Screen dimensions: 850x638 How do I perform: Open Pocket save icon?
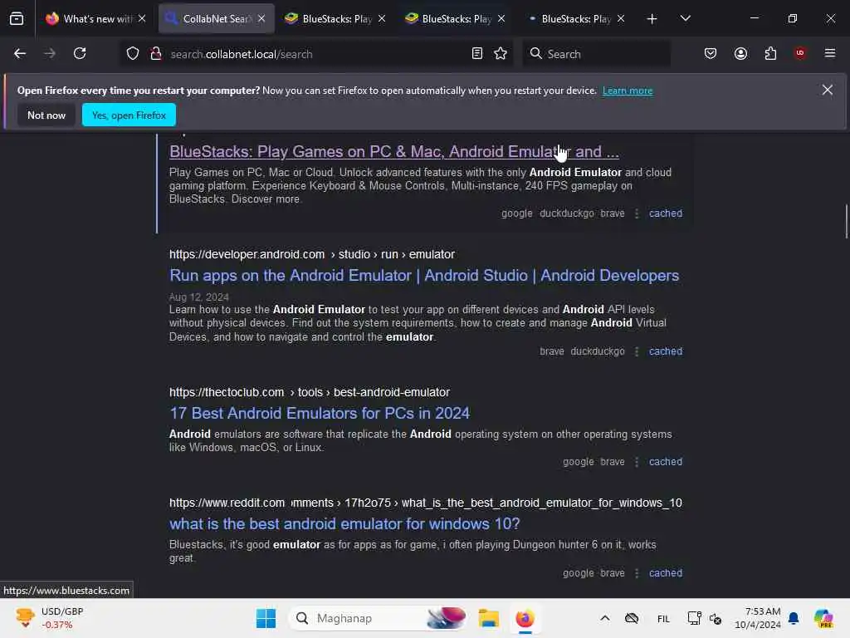coord(711,53)
